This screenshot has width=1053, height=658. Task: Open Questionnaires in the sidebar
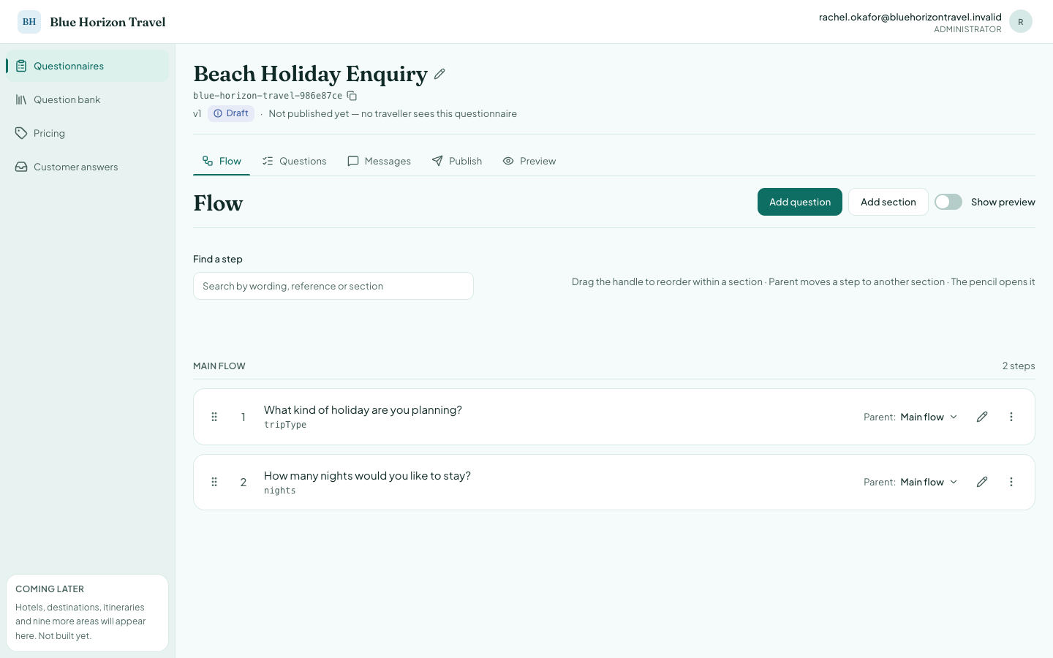[x=87, y=66]
